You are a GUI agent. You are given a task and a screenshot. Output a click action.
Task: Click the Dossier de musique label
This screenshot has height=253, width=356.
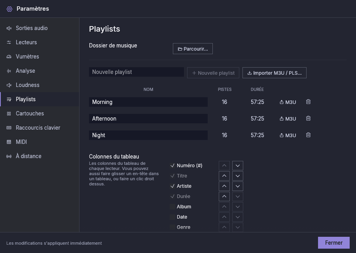[x=113, y=45]
